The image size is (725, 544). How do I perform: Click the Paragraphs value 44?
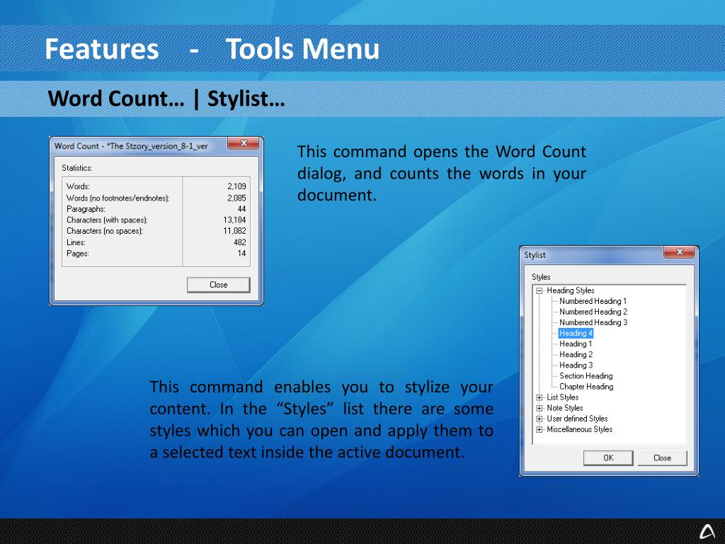tap(241, 209)
